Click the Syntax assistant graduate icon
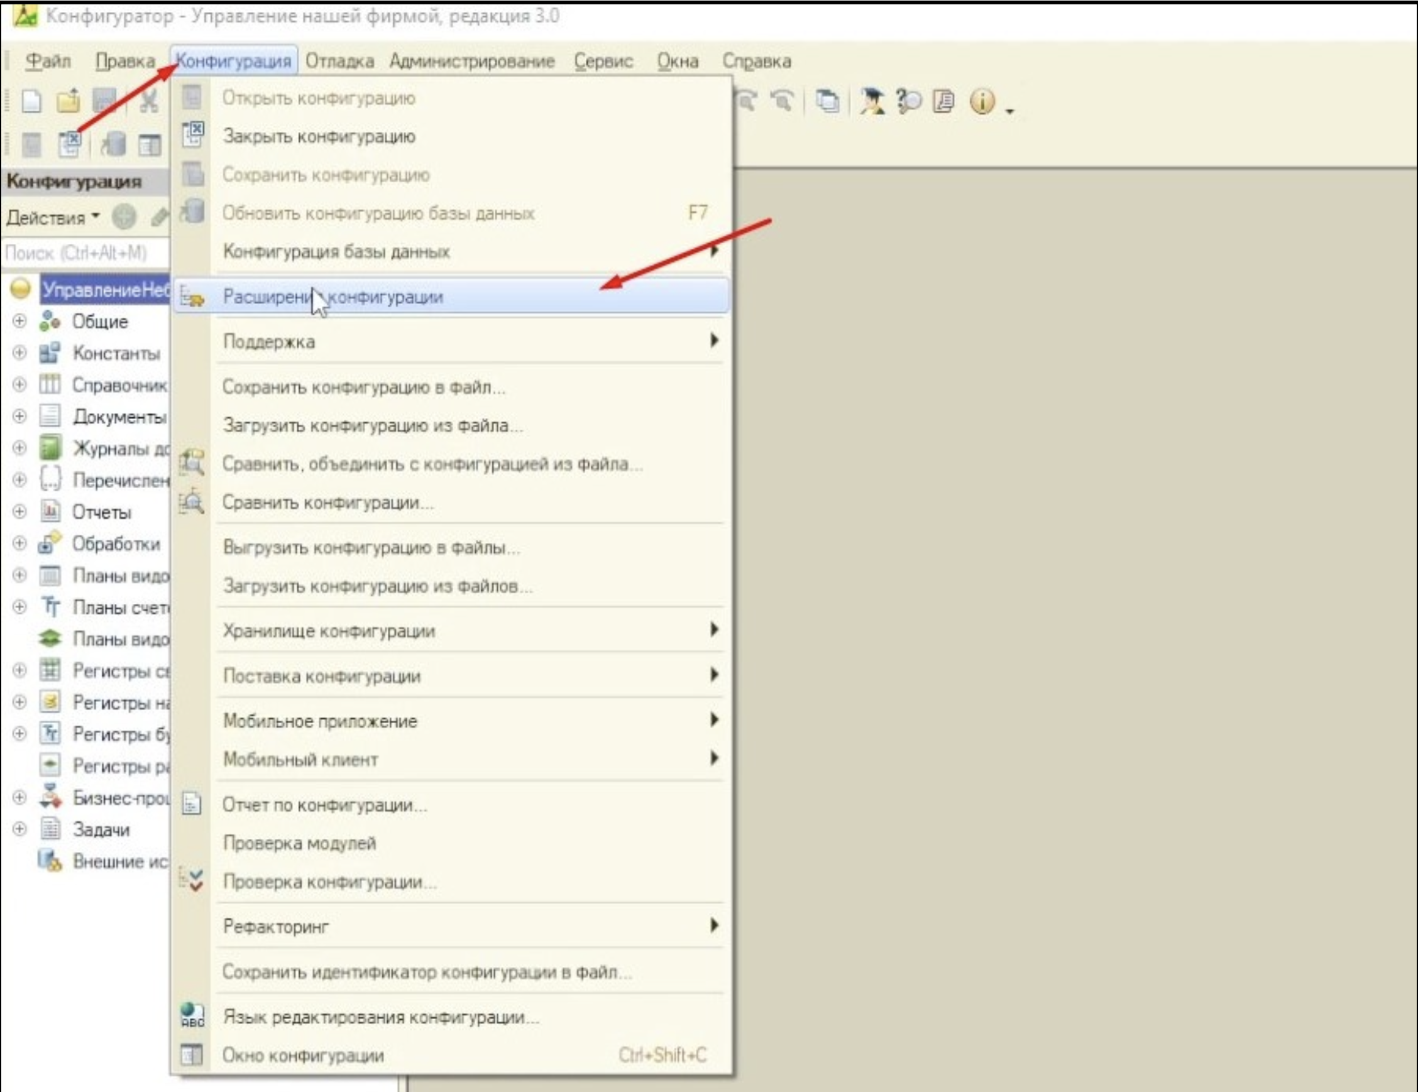The width and height of the screenshot is (1418, 1092). coord(871,101)
